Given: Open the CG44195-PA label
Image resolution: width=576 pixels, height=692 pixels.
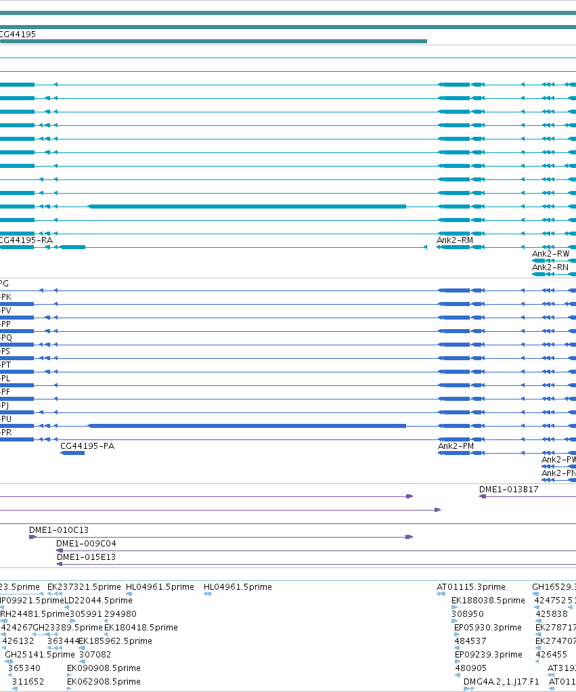Looking at the screenshot, I should click(x=87, y=446).
